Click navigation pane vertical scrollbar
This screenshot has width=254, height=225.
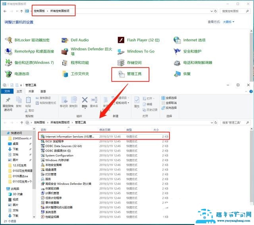[x=34, y=160]
